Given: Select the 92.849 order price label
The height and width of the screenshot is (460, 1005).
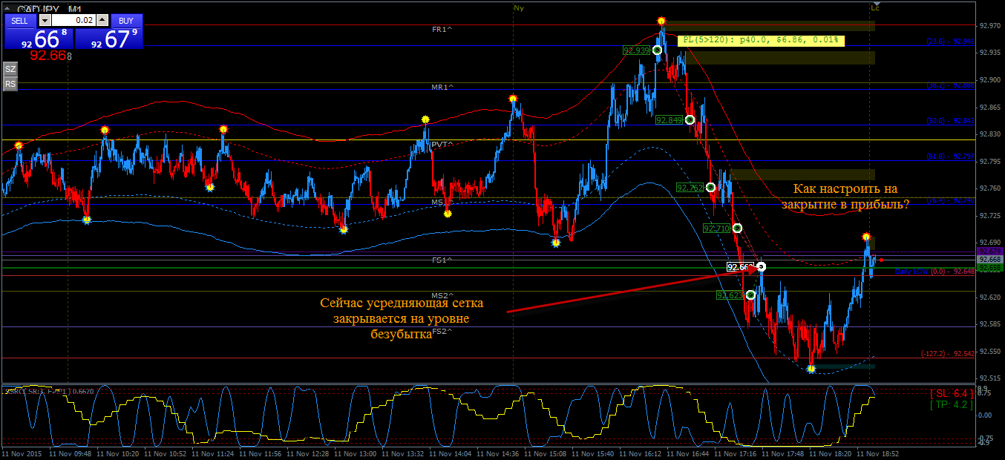Looking at the screenshot, I should tap(670, 120).
